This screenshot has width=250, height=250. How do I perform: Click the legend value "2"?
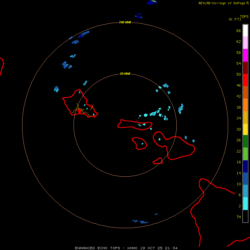240,206
